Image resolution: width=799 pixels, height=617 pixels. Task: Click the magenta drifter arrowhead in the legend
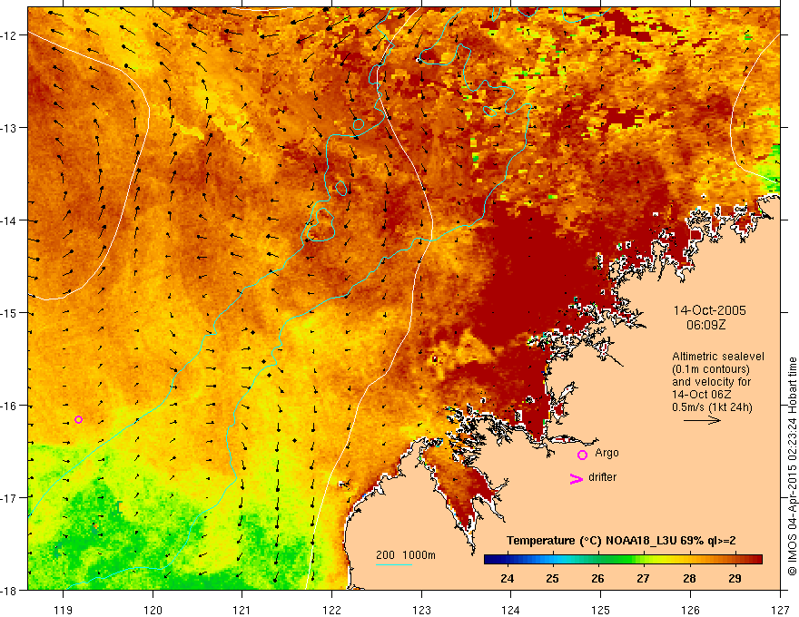click(576, 478)
